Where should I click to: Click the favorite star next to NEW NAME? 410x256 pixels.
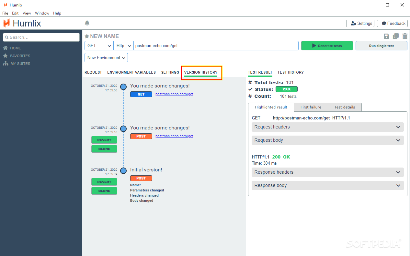point(87,36)
